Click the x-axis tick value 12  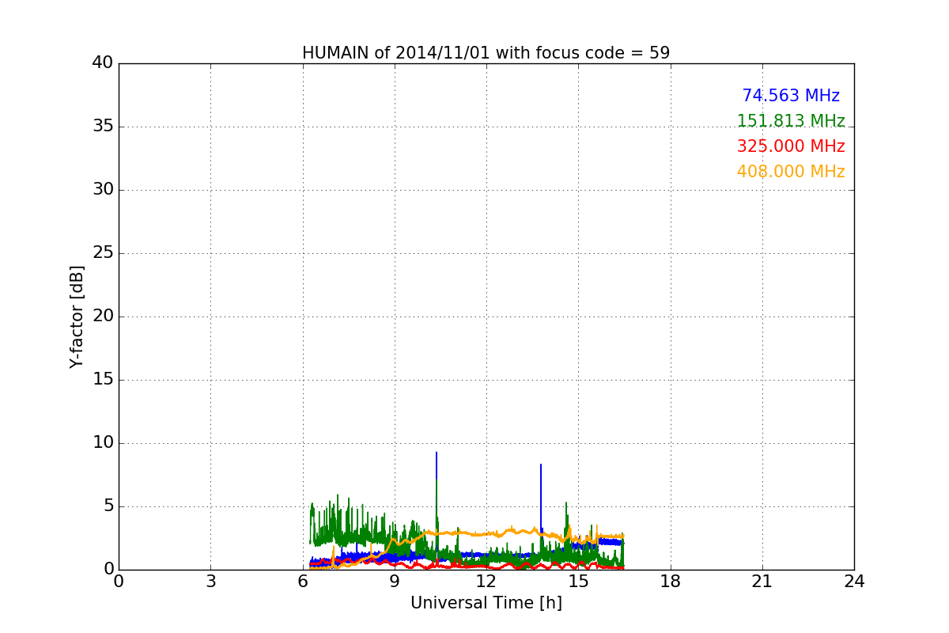coord(486,582)
